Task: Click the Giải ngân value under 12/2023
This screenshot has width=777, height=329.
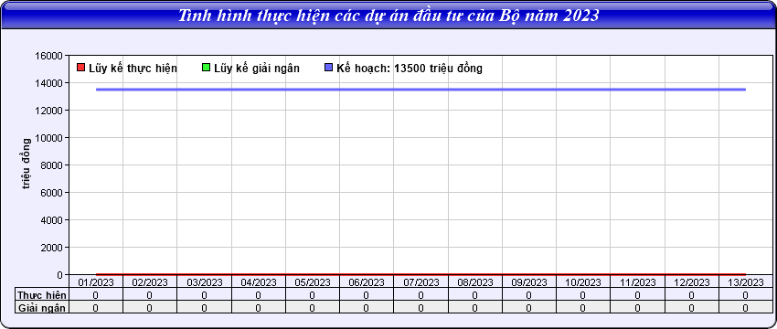Action: pyautogui.click(x=691, y=308)
